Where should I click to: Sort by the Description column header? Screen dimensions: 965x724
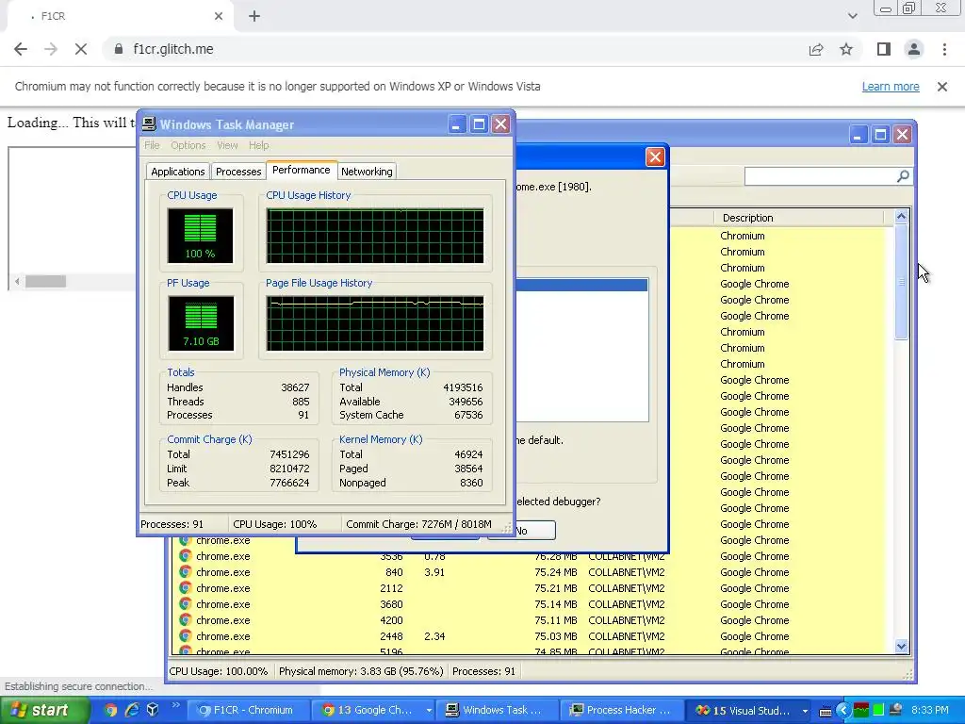point(798,218)
